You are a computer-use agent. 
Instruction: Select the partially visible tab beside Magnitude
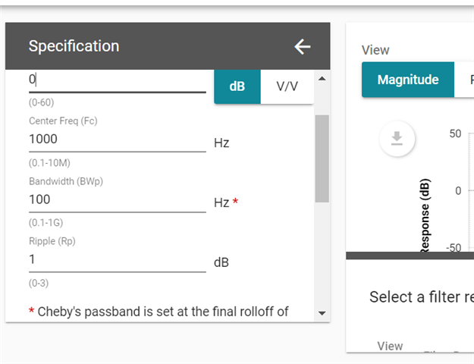tap(466, 80)
